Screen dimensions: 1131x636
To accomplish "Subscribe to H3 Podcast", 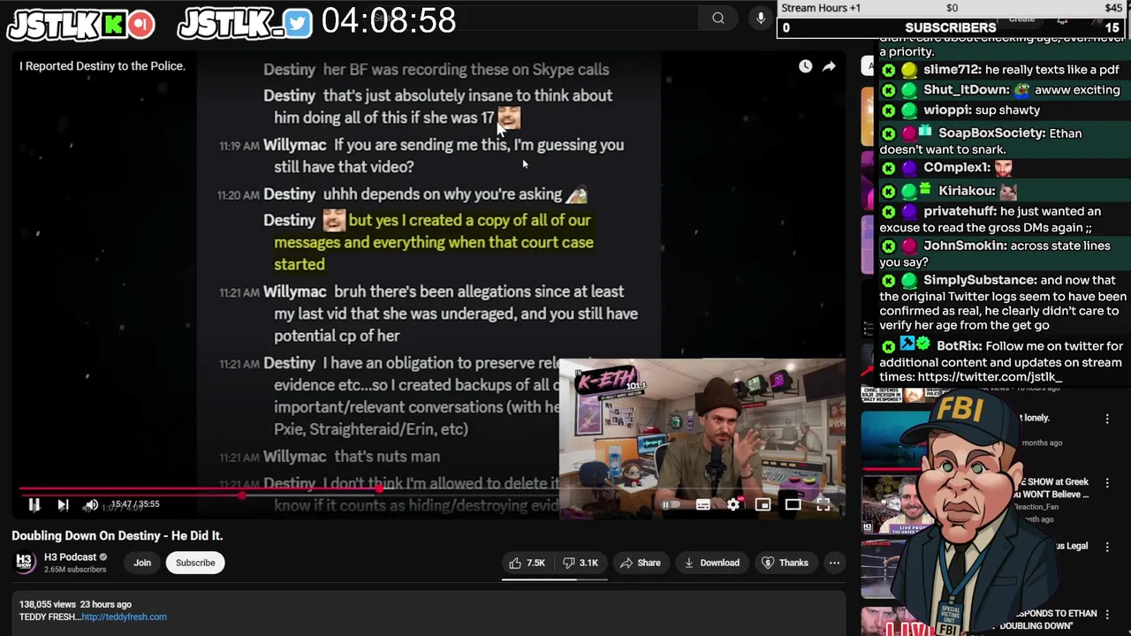I will (195, 563).
